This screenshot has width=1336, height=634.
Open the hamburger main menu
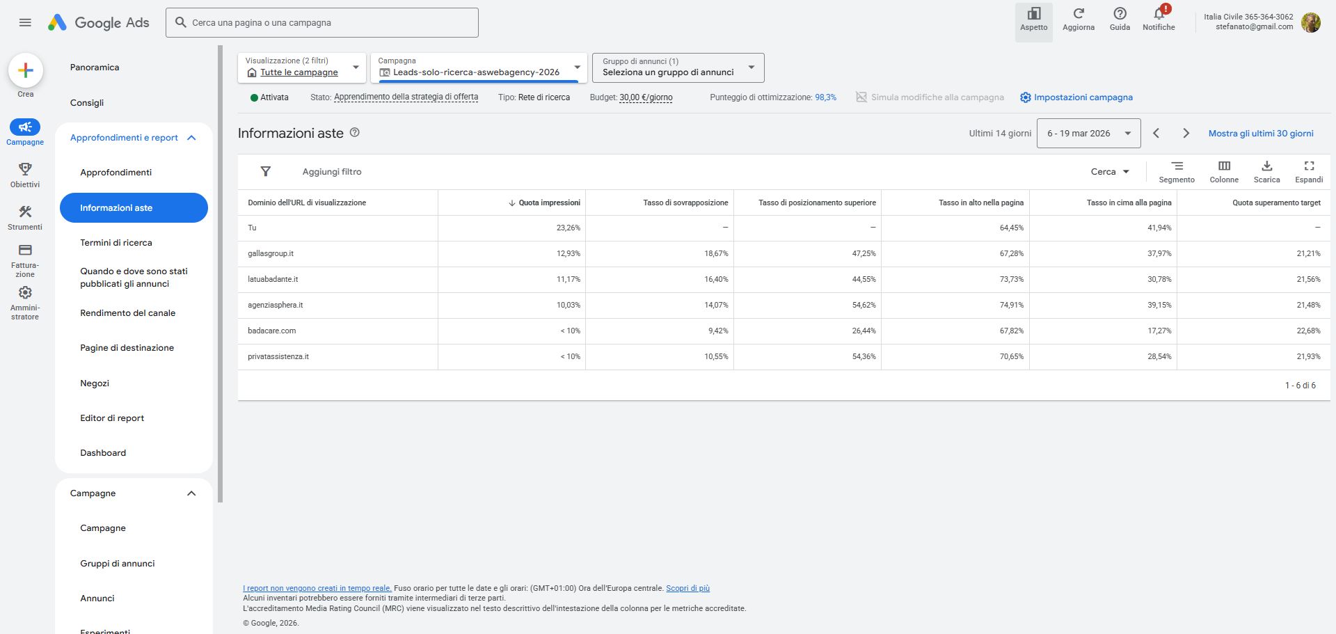[25, 22]
